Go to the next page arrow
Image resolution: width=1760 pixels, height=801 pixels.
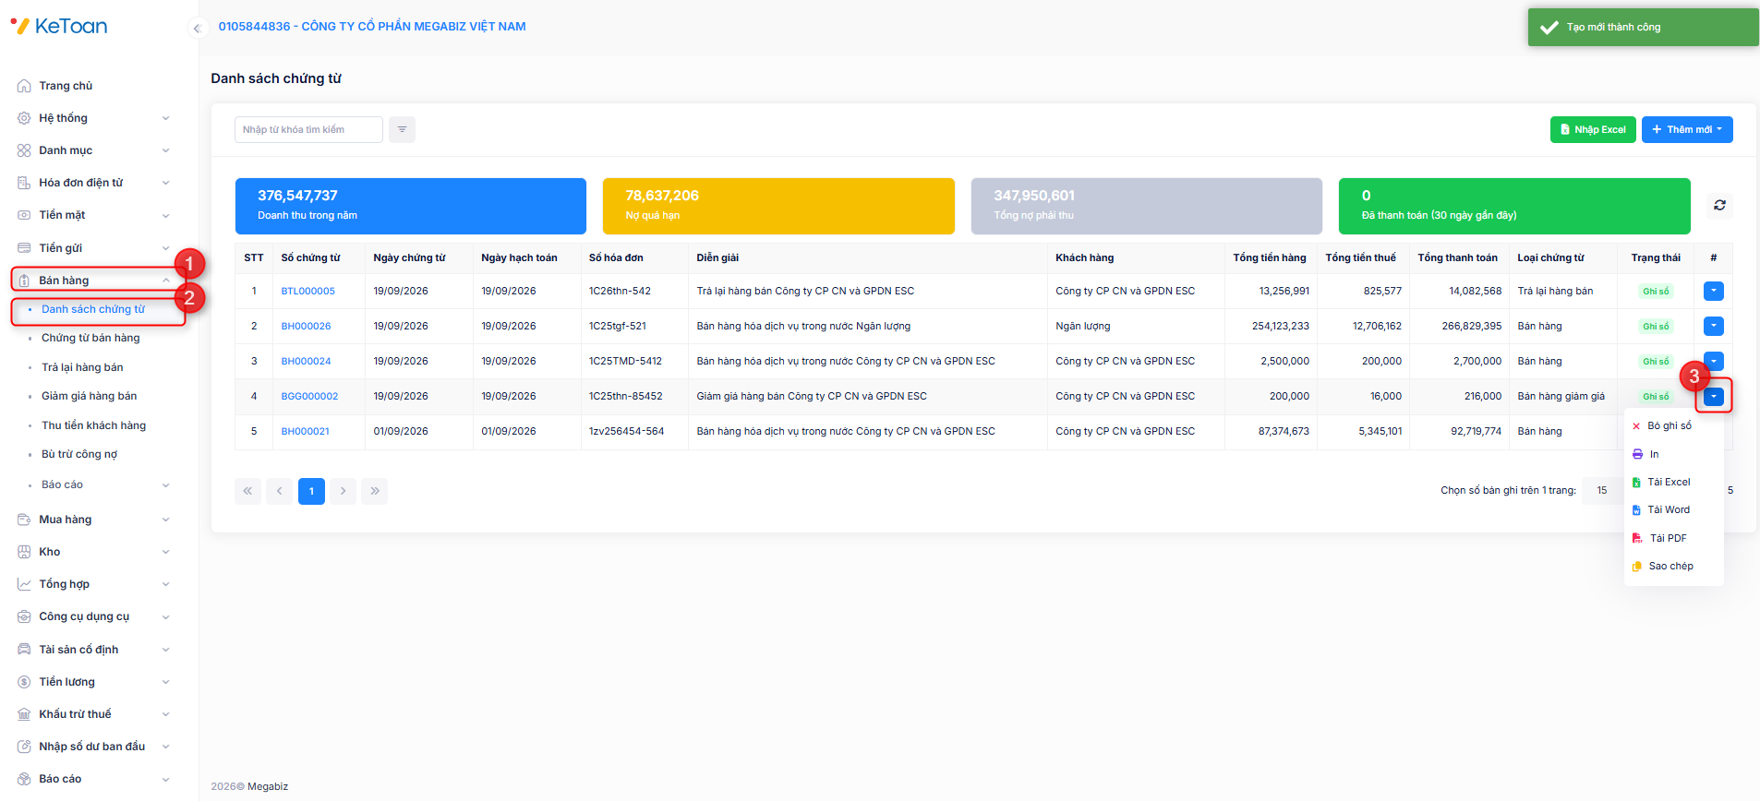[343, 491]
